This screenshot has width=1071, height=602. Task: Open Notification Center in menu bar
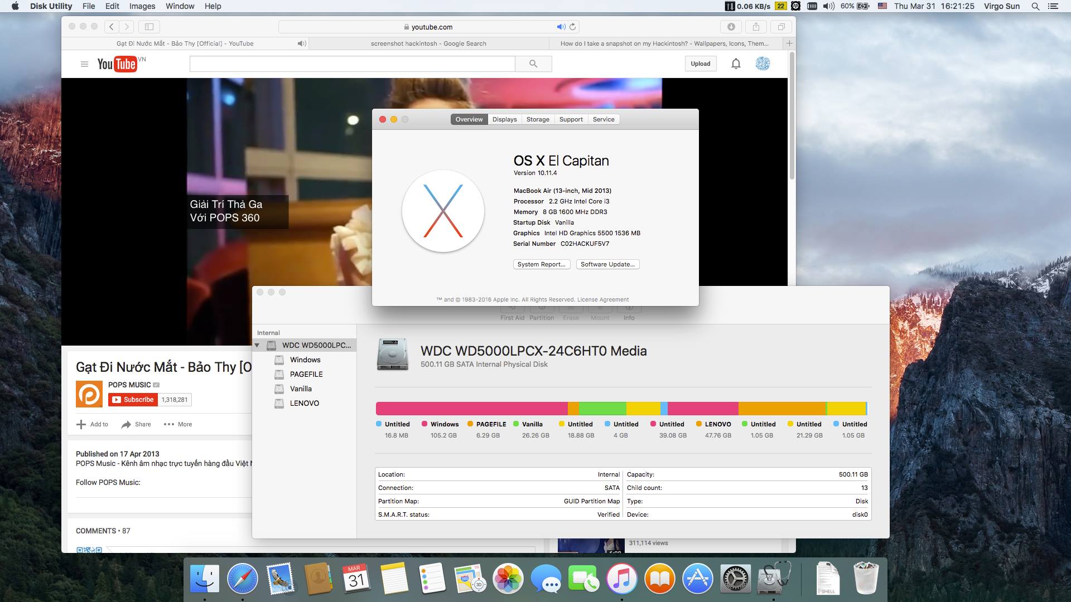1053,6
